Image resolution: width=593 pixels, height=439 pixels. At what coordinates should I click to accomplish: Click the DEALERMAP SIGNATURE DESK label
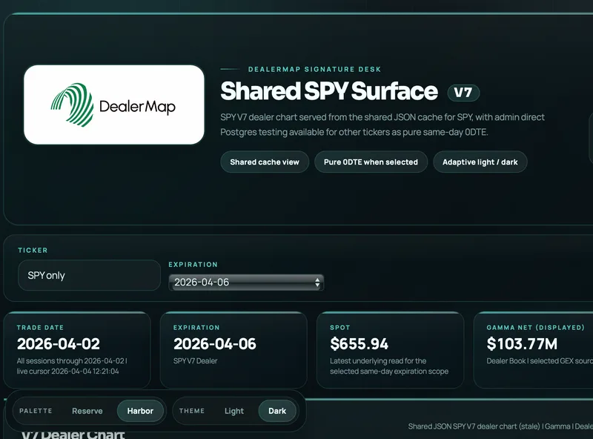[x=314, y=69]
